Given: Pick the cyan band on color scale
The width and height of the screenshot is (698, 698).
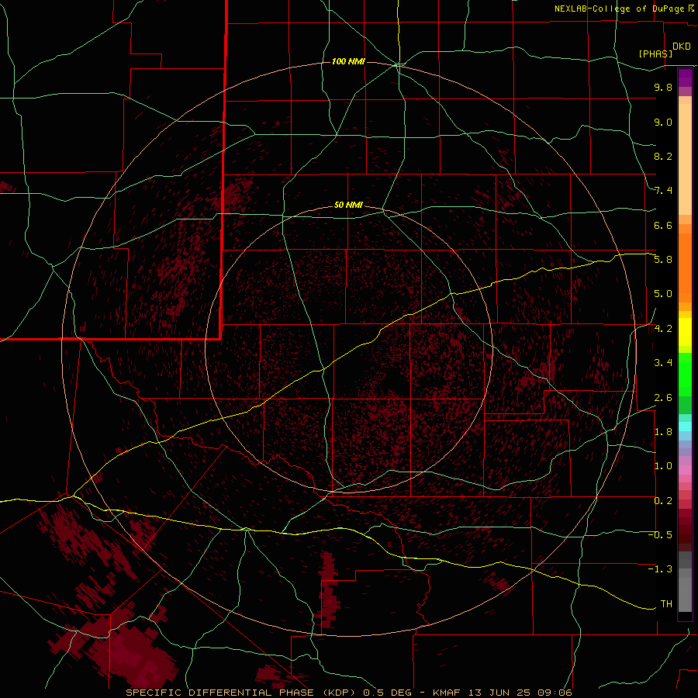Looking at the screenshot, I should (x=685, y=427).
